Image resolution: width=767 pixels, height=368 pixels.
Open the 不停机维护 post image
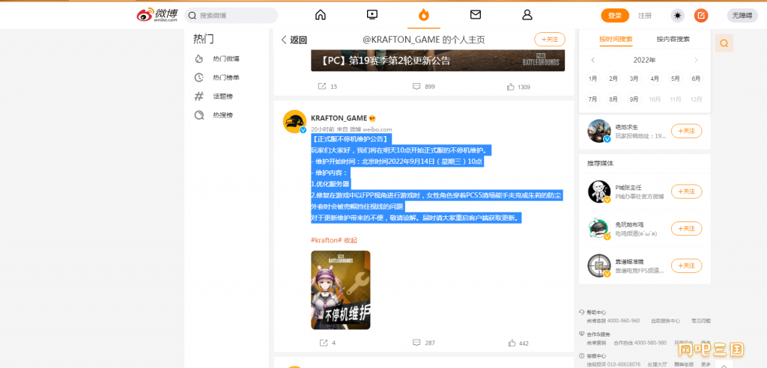point(341,289)
